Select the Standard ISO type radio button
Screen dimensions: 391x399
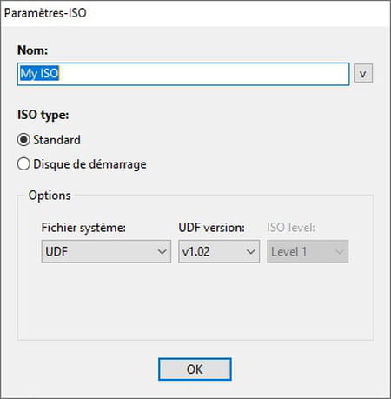23,140
